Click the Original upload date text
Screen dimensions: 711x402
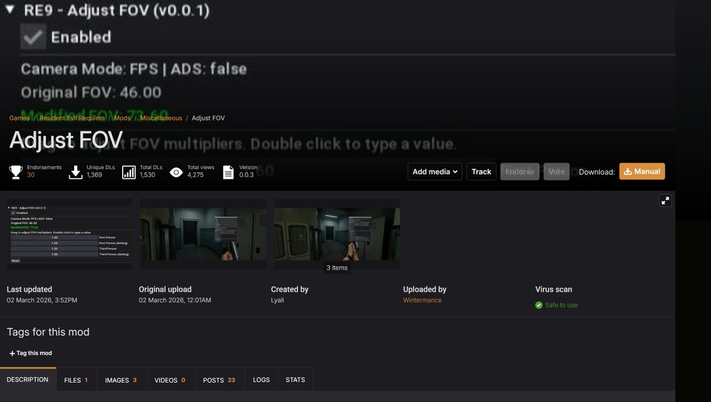(175, 300)
